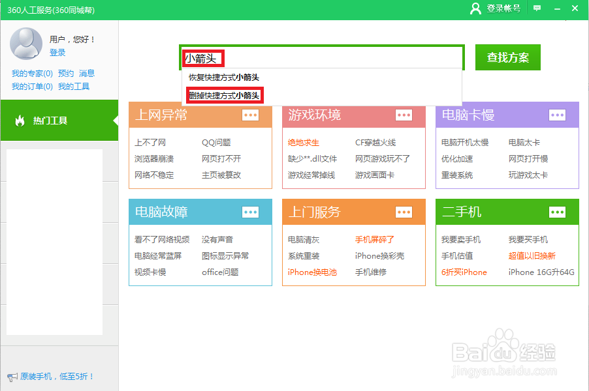Select the 网页打不开 item
The width and height of the screenshot is (589, 391).
click(221, 158)
